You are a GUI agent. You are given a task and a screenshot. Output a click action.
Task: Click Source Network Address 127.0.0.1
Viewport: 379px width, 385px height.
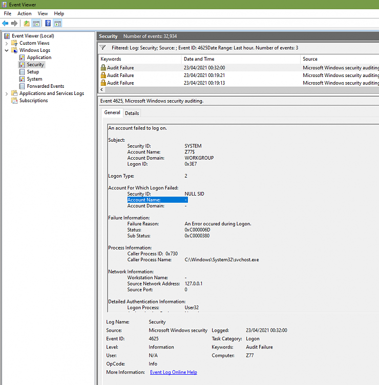[x=194, y=283]
